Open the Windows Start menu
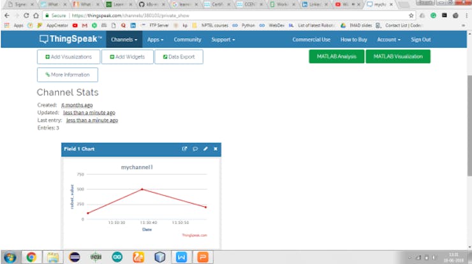This screenshot has width=472, height=264. click(x=10, y=258)
